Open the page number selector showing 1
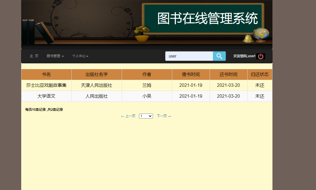 coord(146,116)
